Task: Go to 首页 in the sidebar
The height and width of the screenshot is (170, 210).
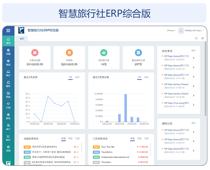Action: 8,41
